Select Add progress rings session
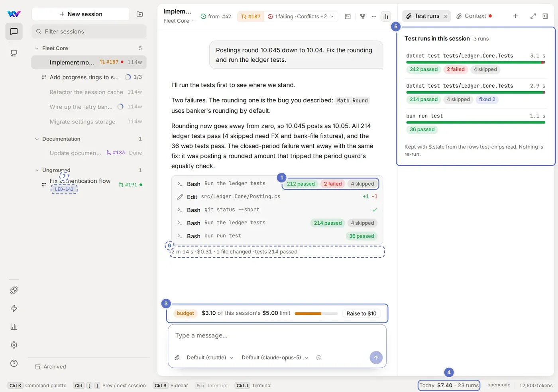The image size is (558, 392). tap(89, 77)
